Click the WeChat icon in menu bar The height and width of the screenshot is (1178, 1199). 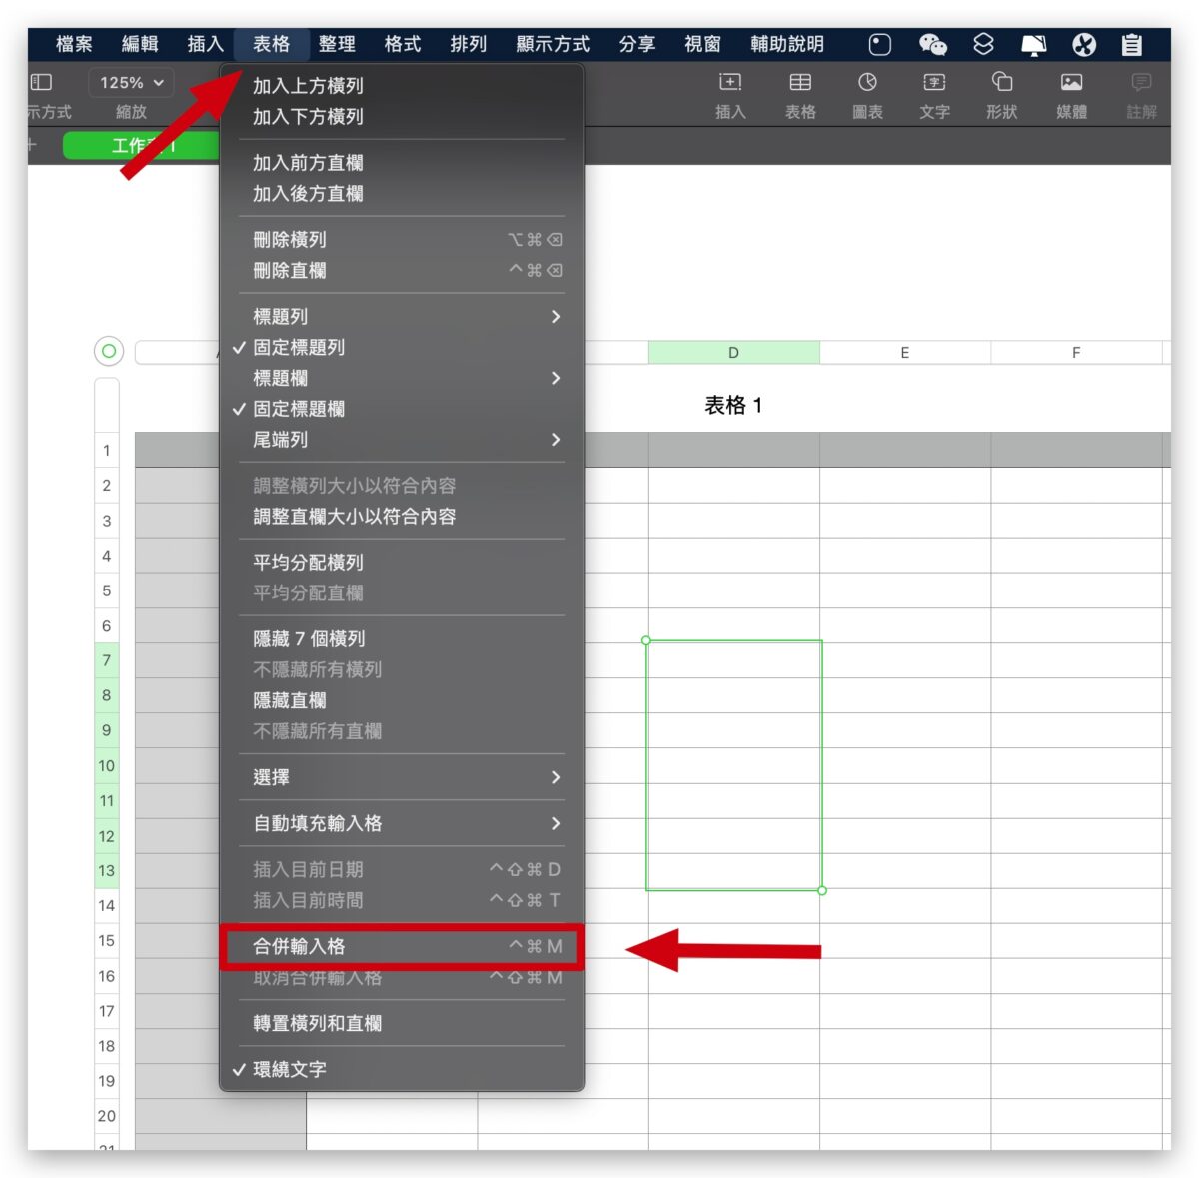click(x=932, y=44)
